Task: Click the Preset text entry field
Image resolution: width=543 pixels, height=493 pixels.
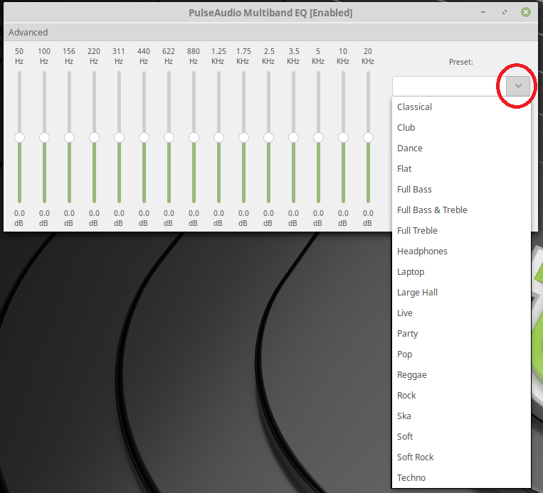Action: click(x=449, y=86)
